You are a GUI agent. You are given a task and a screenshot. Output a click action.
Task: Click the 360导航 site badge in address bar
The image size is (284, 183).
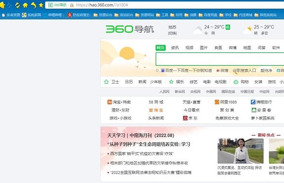click(57, 5)
